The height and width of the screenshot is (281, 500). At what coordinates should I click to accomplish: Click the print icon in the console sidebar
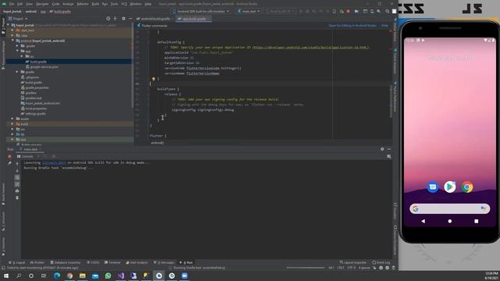coord(17,190)
